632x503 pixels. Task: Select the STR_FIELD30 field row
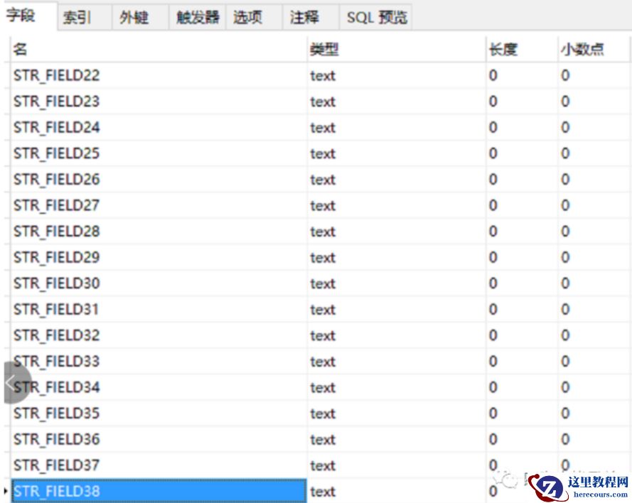(x=56, y=283)
